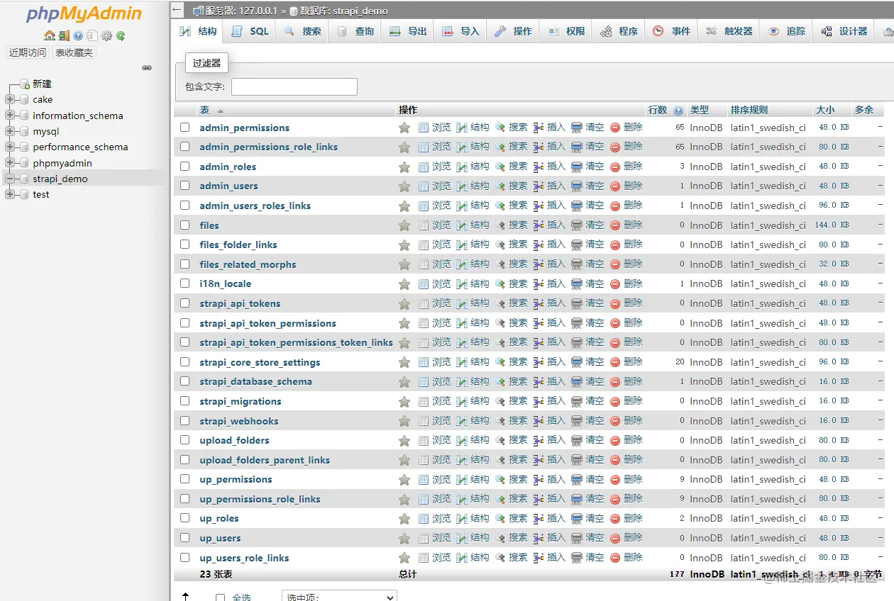Favorite the admin_permissions table with its star
The image size is (894, 601).
click(404, 128)
